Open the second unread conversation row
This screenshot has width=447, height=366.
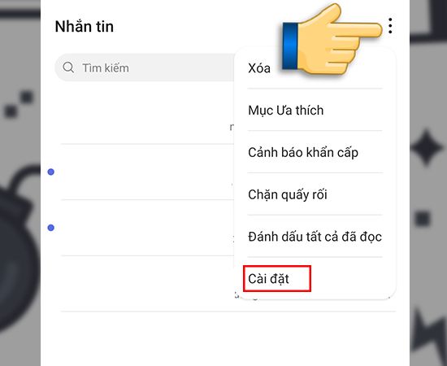click(x=147, y=228)
